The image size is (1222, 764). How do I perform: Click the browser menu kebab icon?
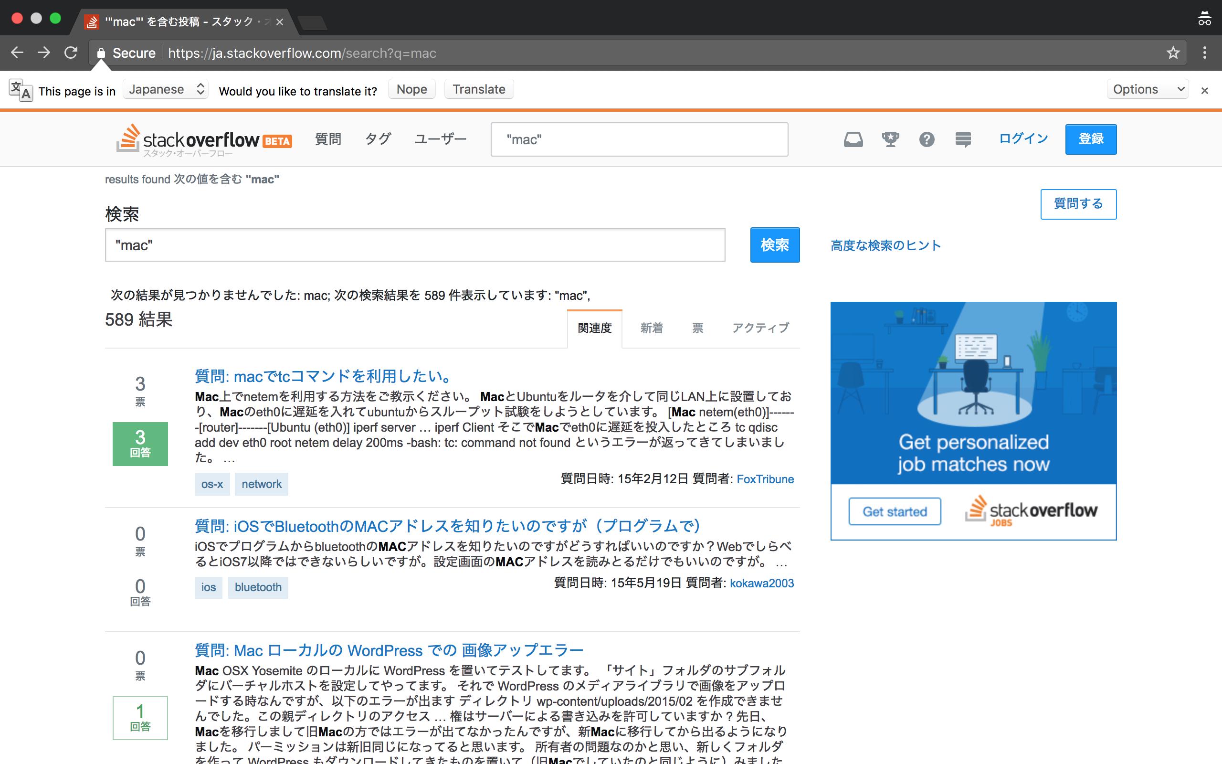(x=1206, y=53)
